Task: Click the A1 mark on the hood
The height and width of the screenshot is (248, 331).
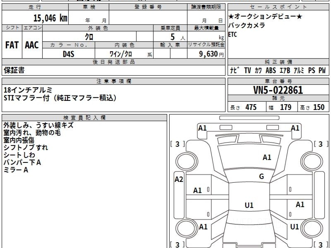Action: click(267, 158)
